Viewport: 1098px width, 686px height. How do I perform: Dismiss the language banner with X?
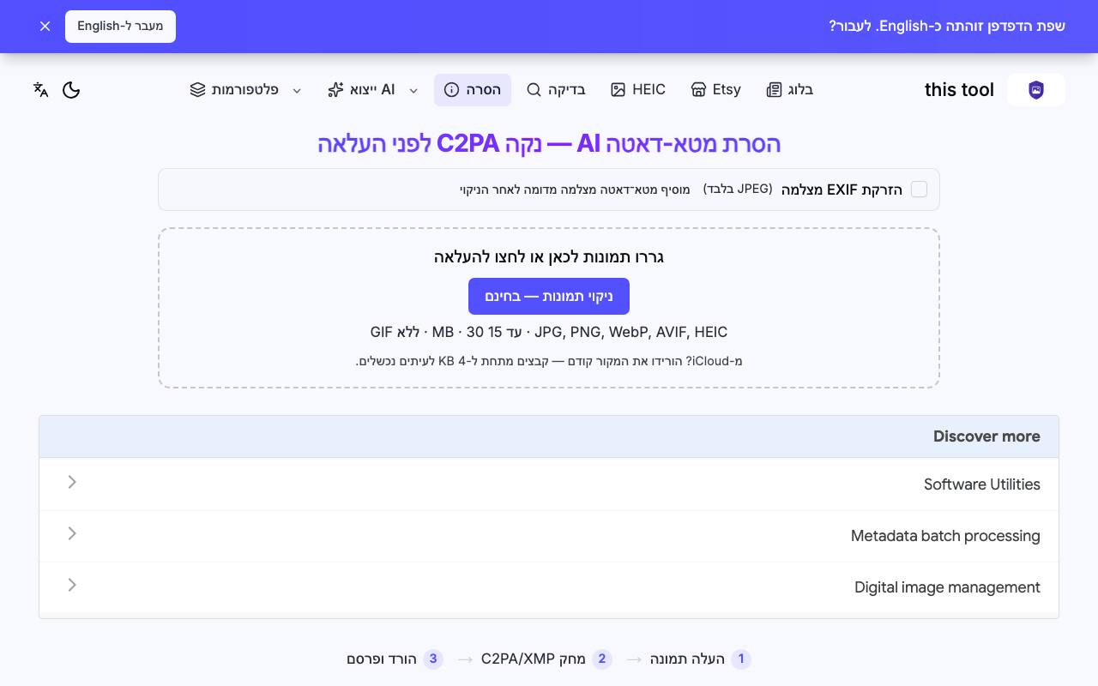coord(45,27)
